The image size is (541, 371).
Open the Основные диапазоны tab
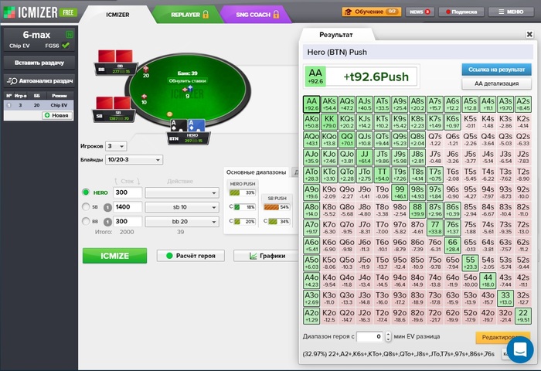click(256, 172)
